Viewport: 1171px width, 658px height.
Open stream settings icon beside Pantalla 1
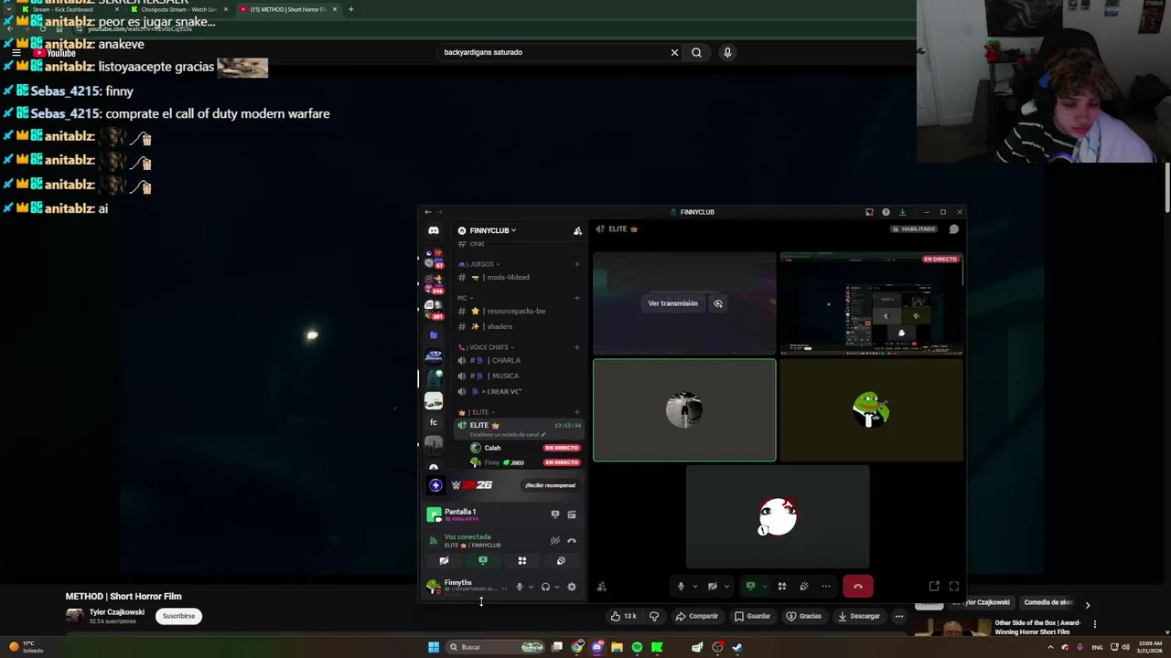pos(571,515)
